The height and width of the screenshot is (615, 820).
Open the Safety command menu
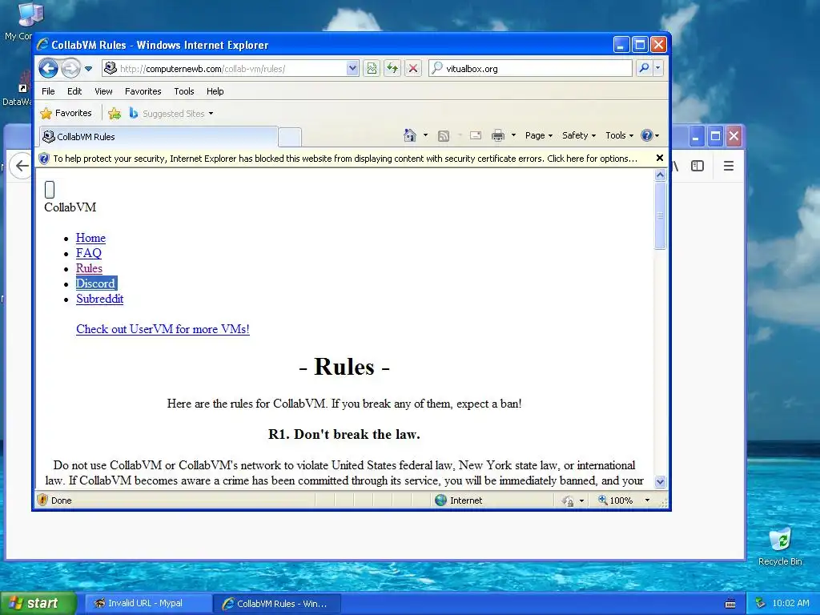(x=579, y=135)
